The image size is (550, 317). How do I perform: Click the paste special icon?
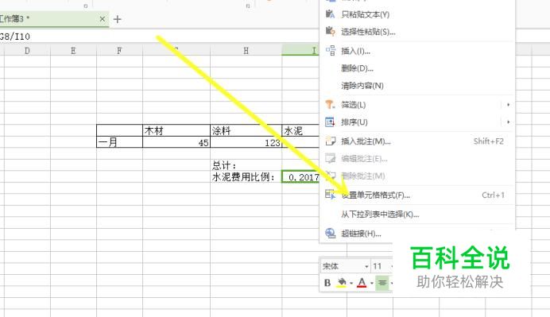pos(330,31)
